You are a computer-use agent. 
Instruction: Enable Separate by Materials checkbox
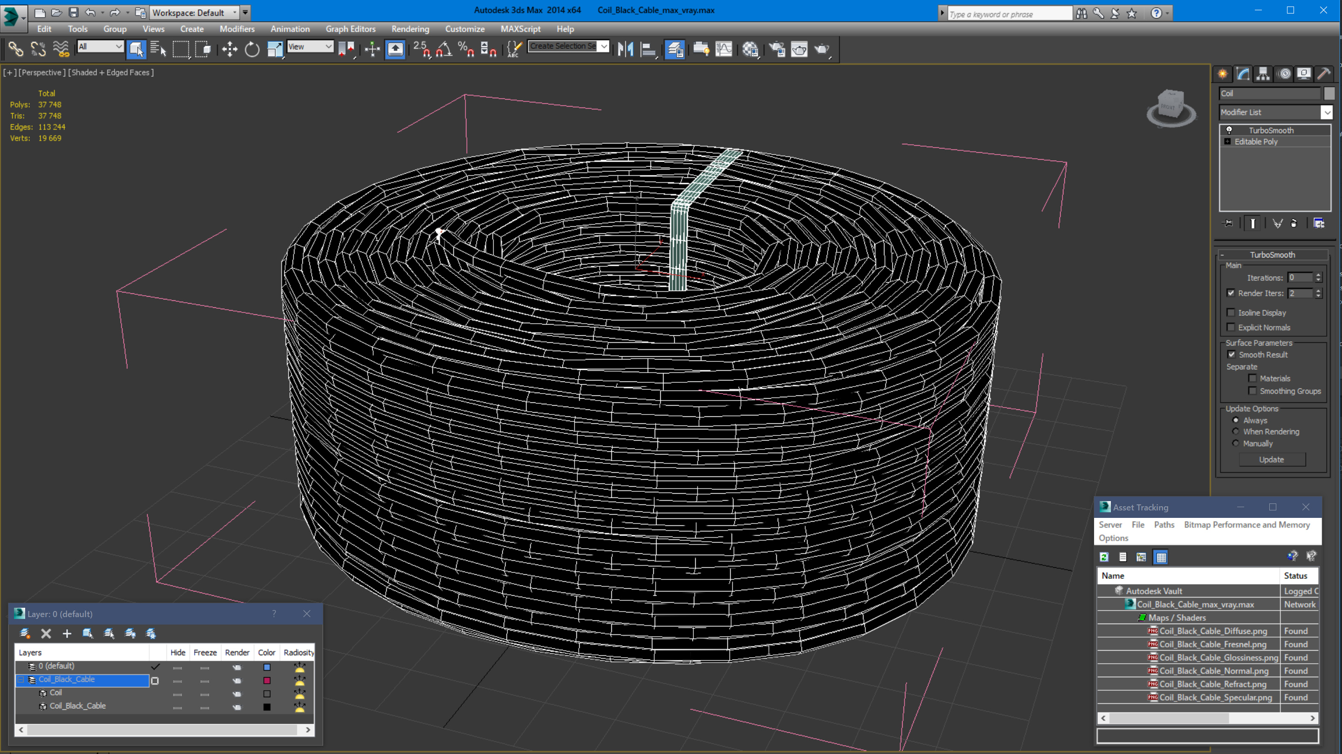pos(1253,379)
